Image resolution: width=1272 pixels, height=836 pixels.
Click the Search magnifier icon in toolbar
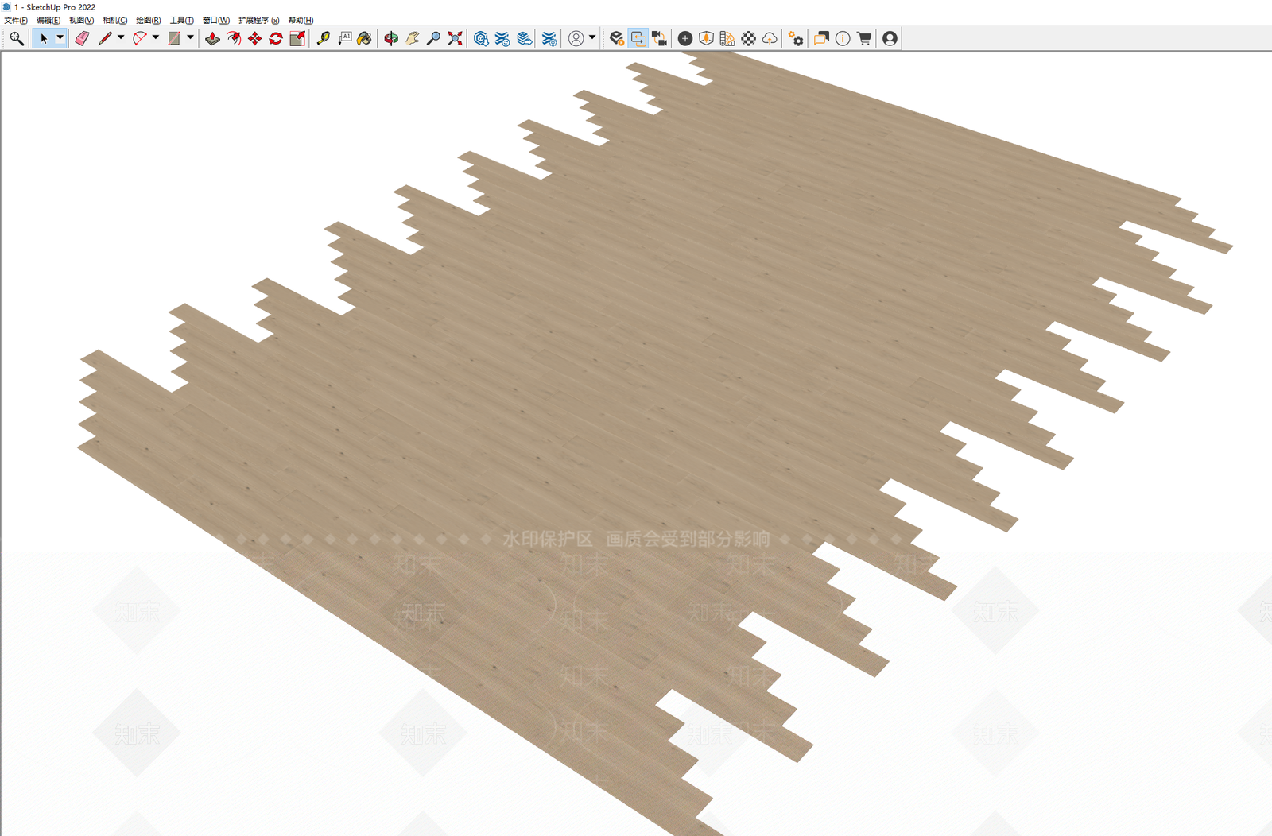(16, 38)
